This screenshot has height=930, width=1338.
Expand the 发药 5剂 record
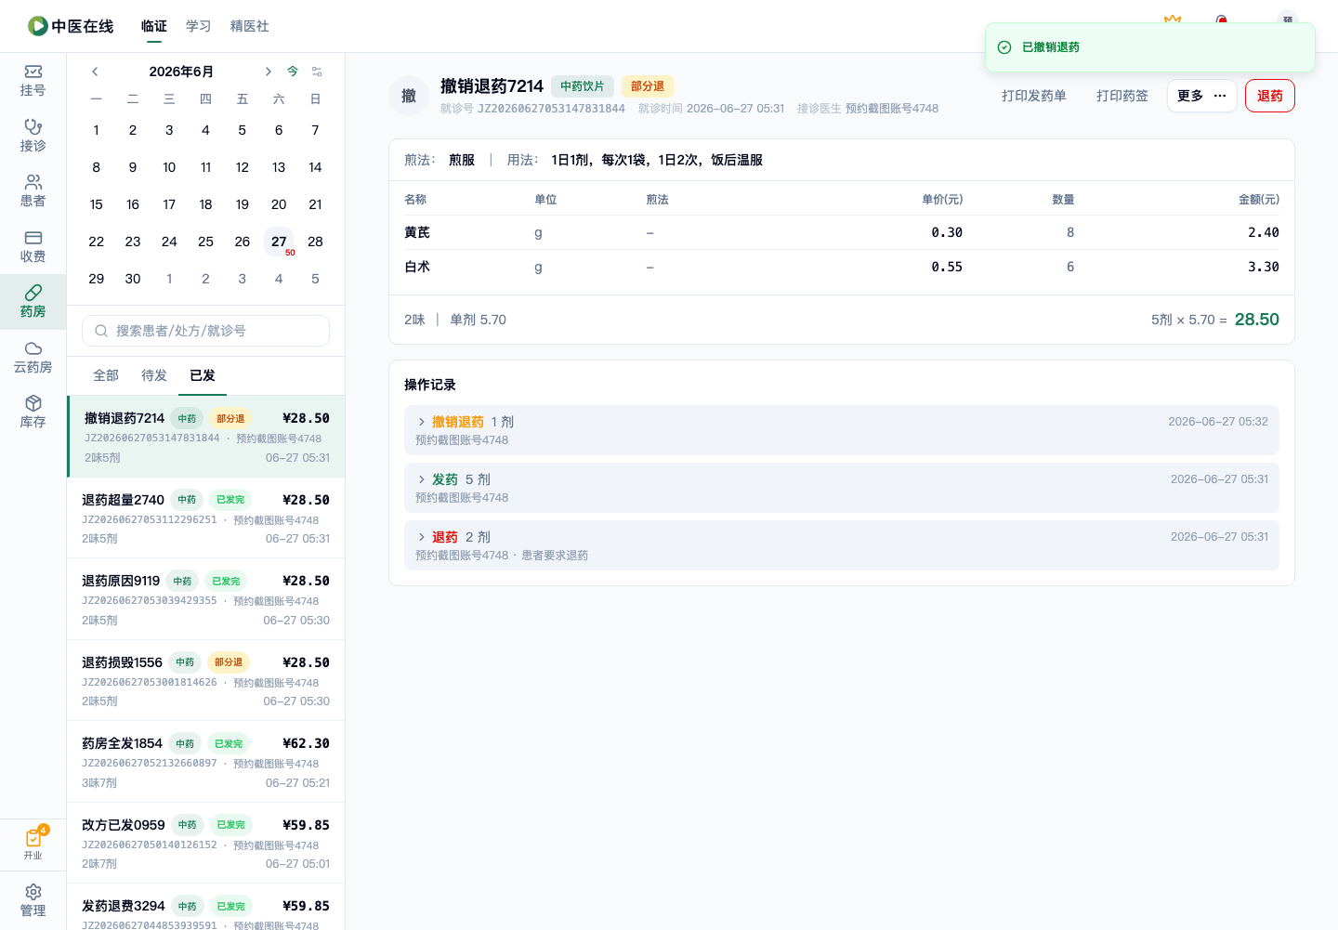tap(841, 488)
